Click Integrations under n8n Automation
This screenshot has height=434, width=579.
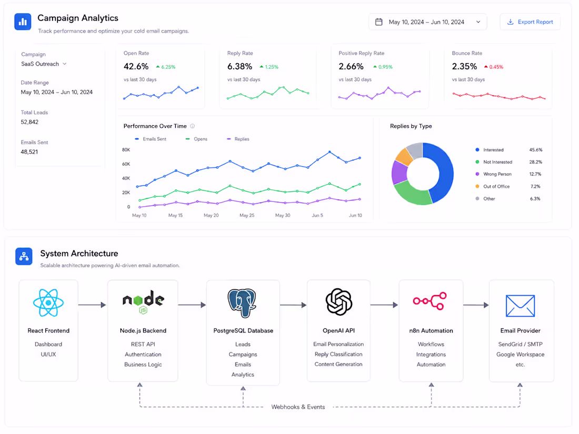pos(431,355)
